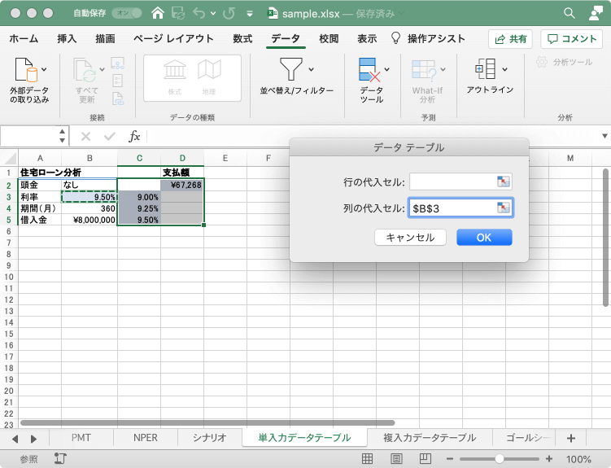
Task: Switch to シナリオ sheet tab
Action: pos(210,438)
